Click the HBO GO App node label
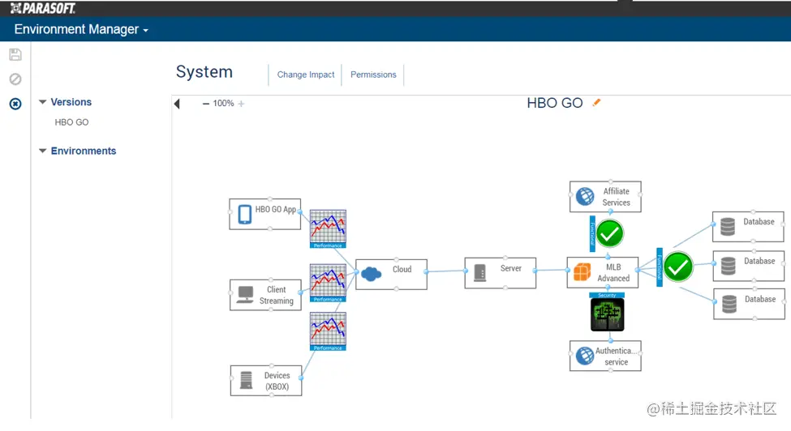The image size is (791, 431). pos(276,210)
